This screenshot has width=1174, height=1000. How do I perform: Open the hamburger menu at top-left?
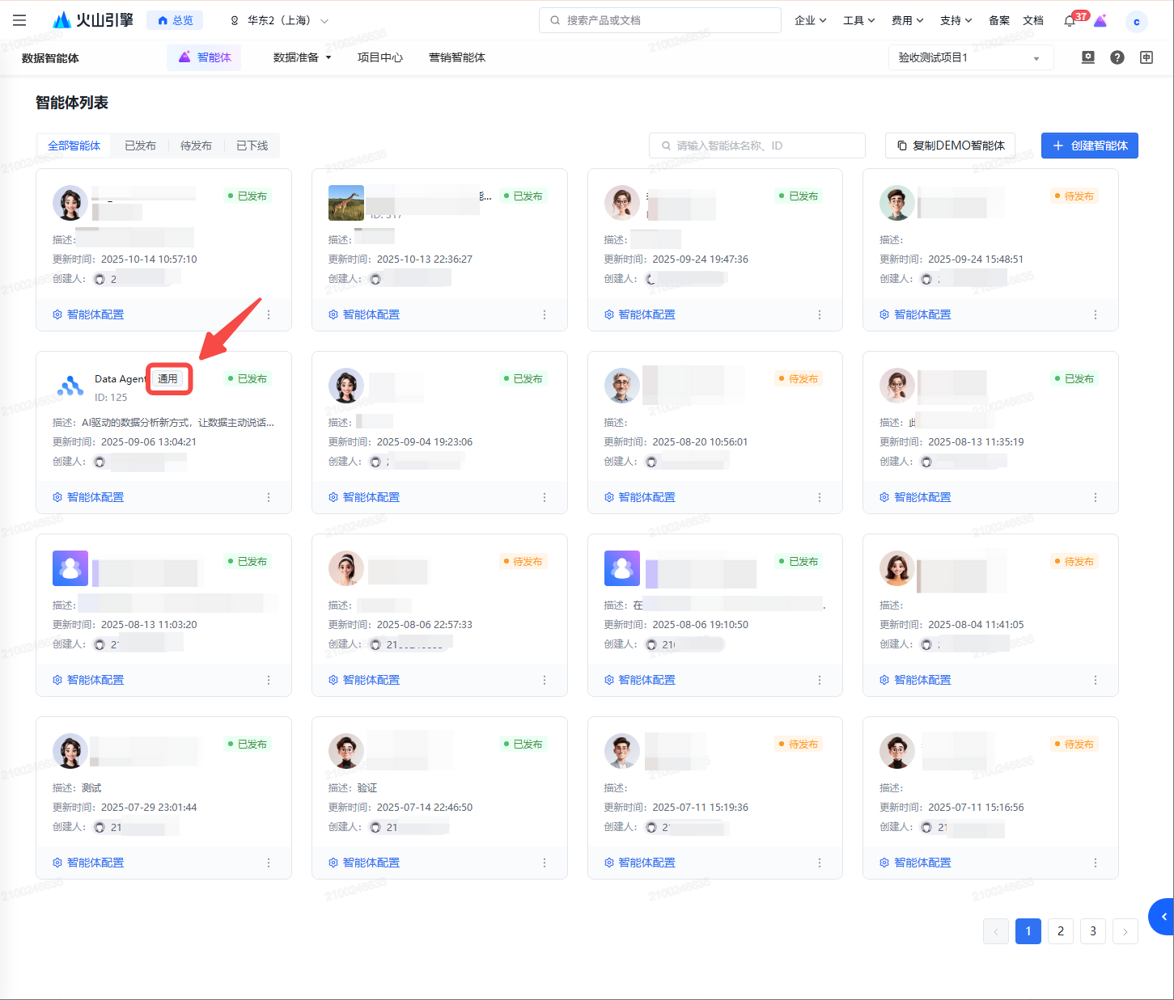tap(19, 20)
